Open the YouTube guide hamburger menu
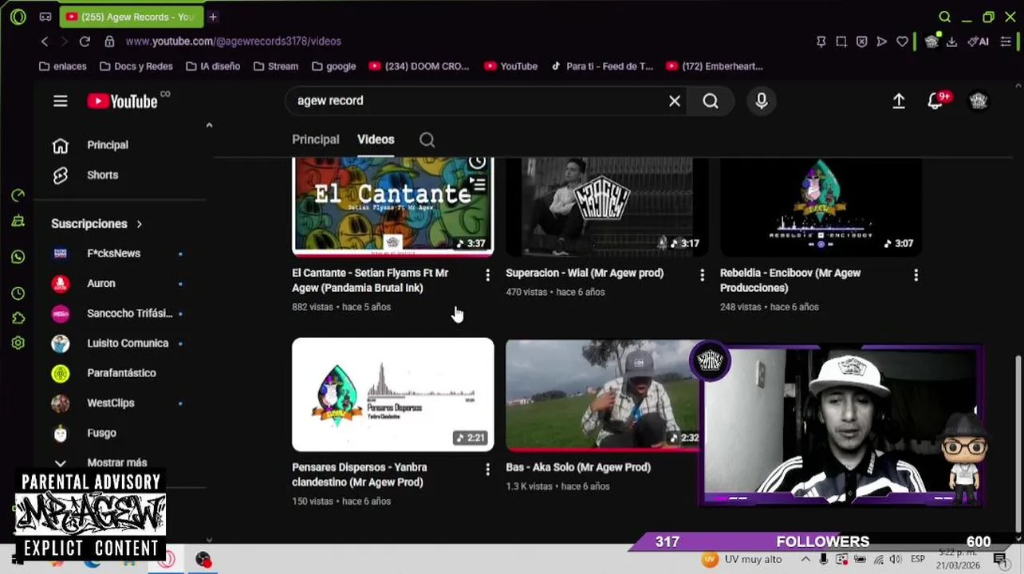This screenshot has width=1024, height=574. (x=61, y=101)
